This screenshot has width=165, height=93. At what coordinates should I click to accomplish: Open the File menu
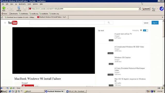[x=3, y=4]
